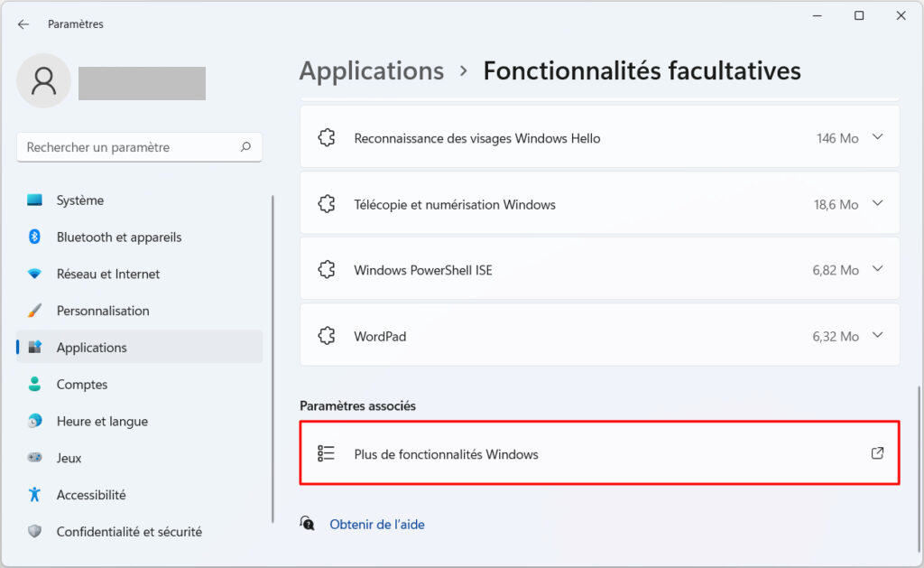The height and width of the screenshot is (568, 924).
Task: Click the help icon beside Obtenir de l'aide
Action: click(x=308, y=524)
